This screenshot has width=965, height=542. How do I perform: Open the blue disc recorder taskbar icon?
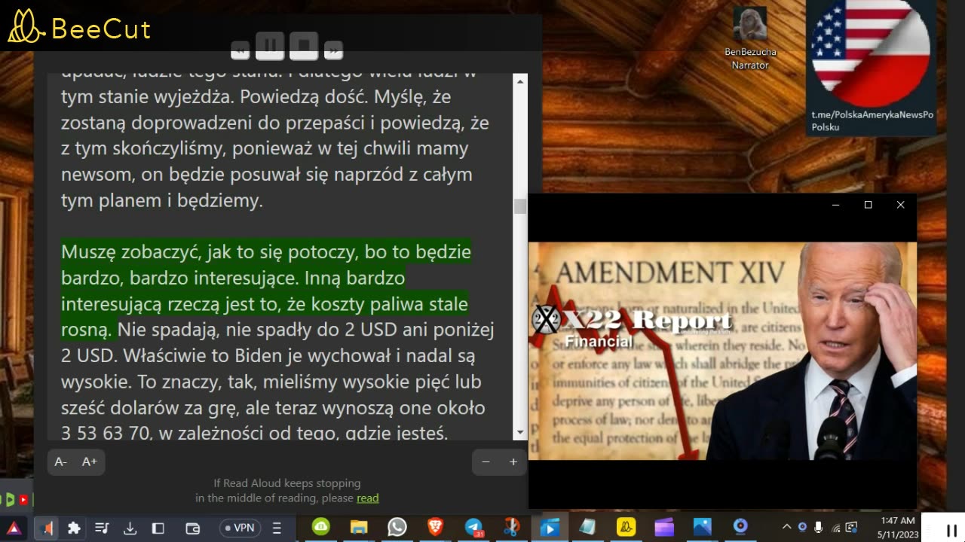740,527
